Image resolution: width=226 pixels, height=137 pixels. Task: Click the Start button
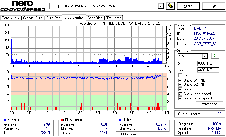click(188, 6)
